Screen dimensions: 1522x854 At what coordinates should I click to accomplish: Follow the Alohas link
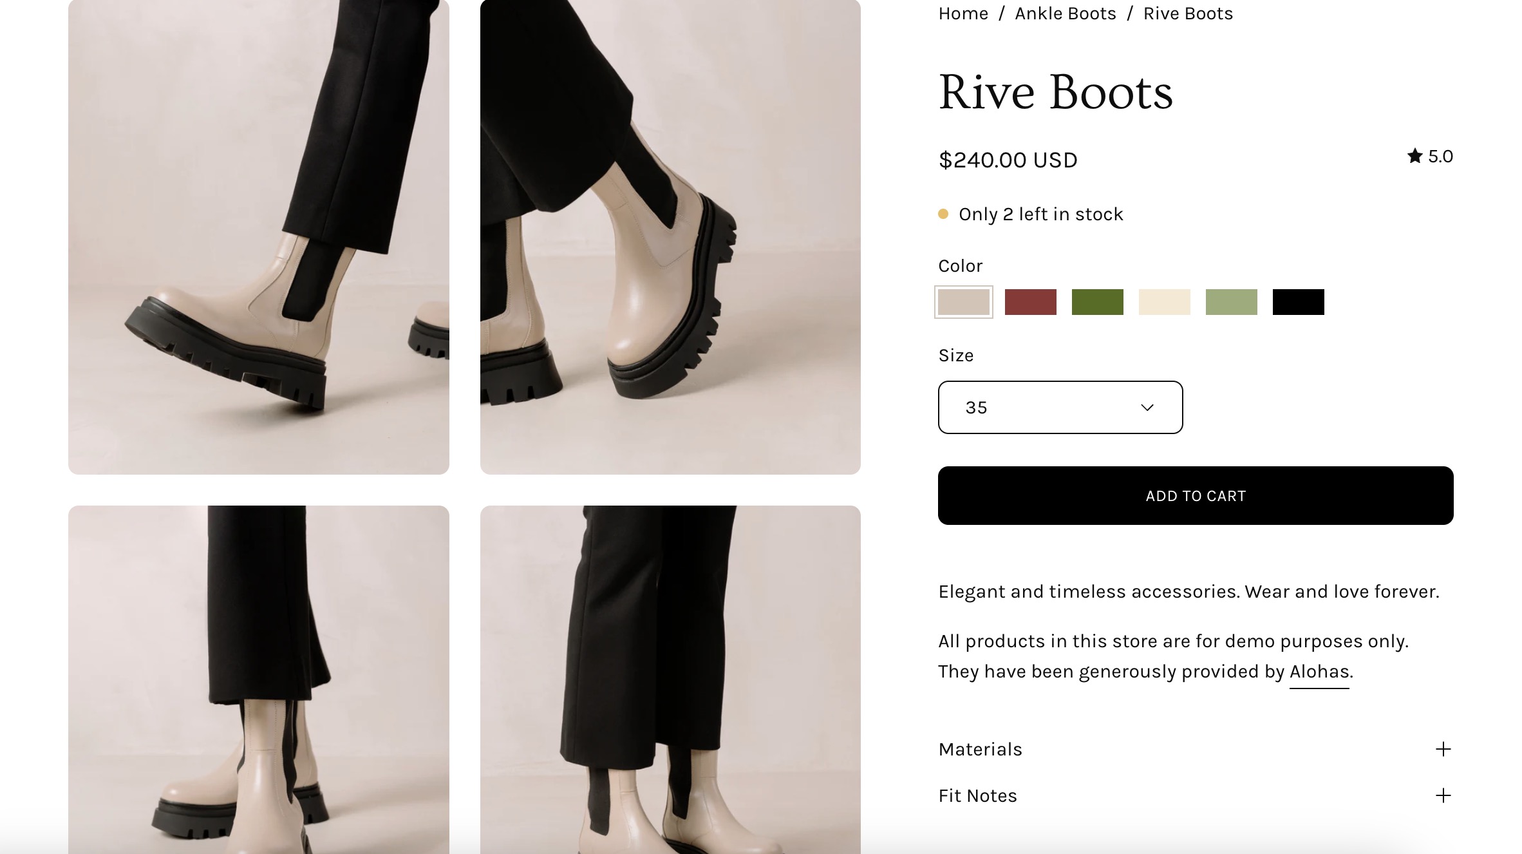pos(1319,671)
